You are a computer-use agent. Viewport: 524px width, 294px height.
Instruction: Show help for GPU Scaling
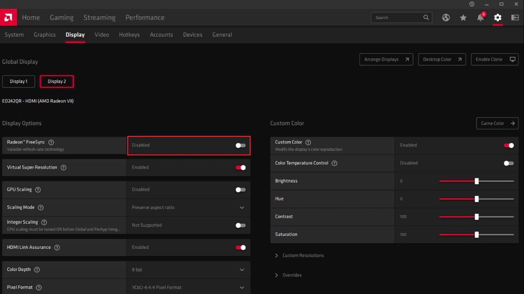click(x=38, y=190)
